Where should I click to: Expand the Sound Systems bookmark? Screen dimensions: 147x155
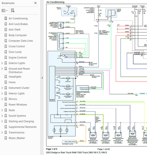[x=2, y=116]
